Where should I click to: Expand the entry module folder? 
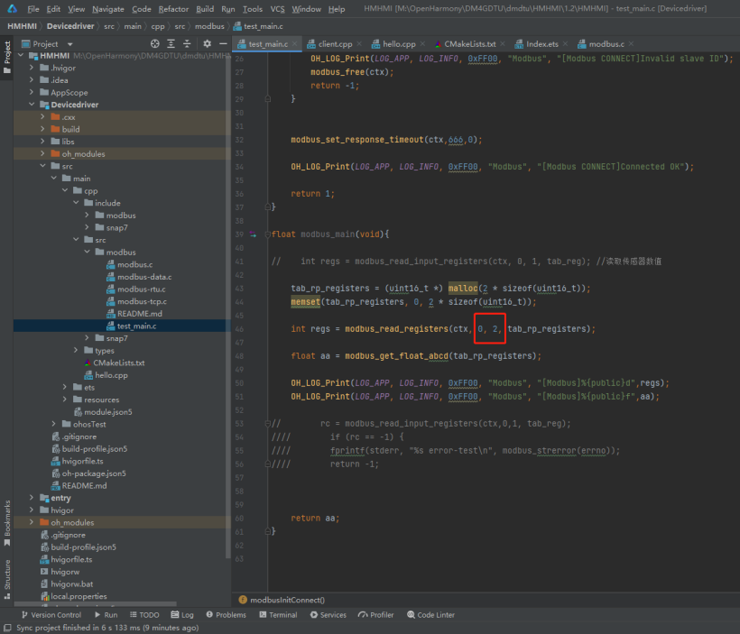[x=32, y=498]
